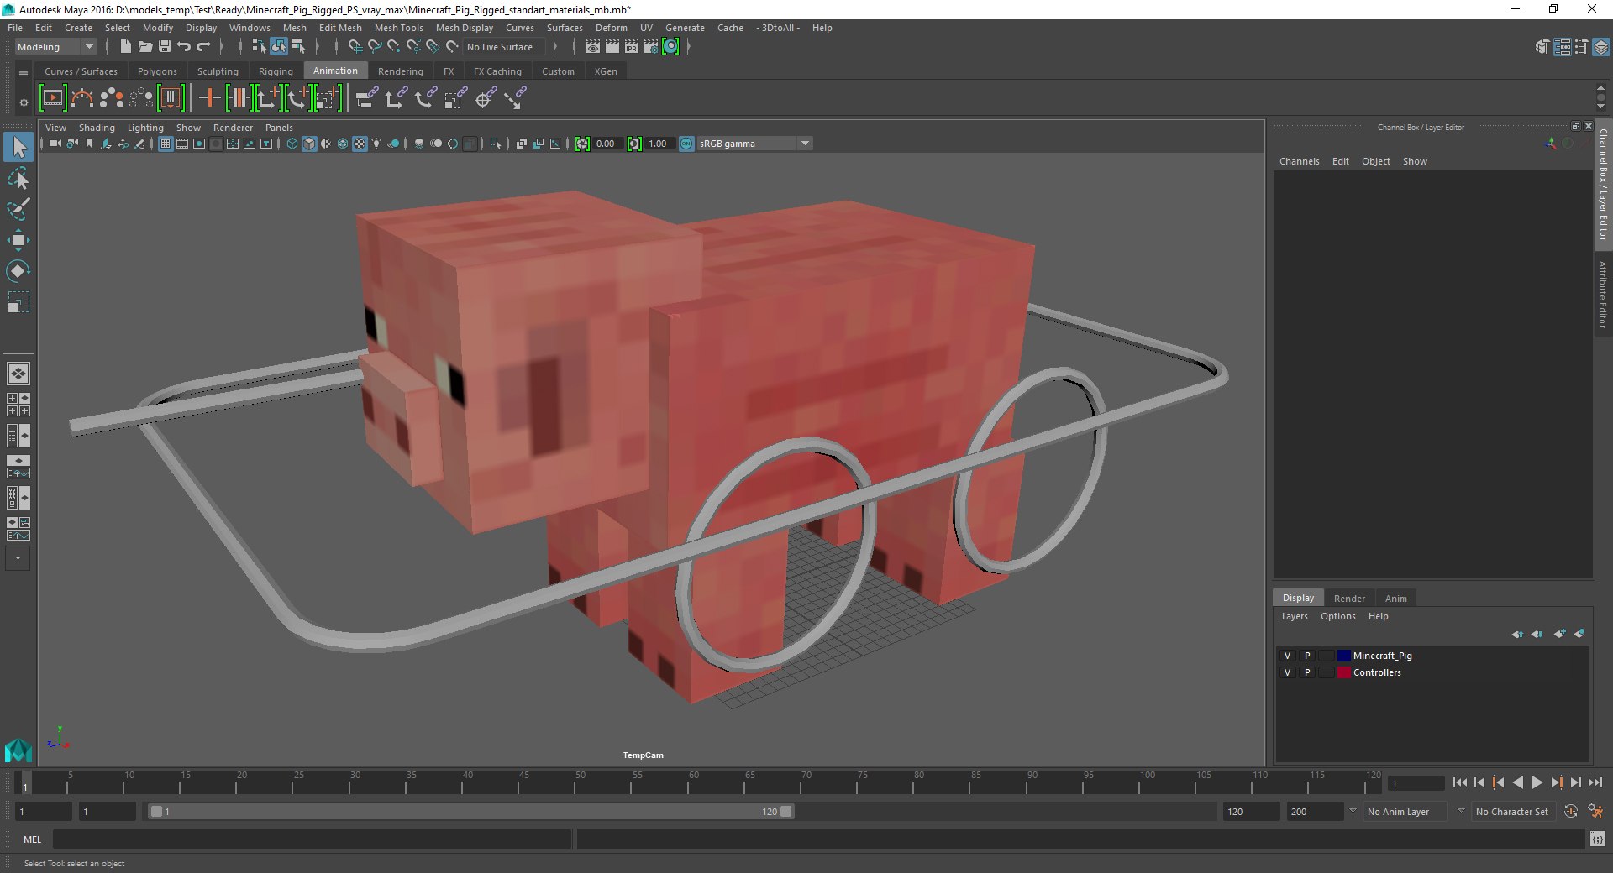Activate the Lasso Select tool
The height and width of the screenshot is (873, 1613).
(18, 178)
